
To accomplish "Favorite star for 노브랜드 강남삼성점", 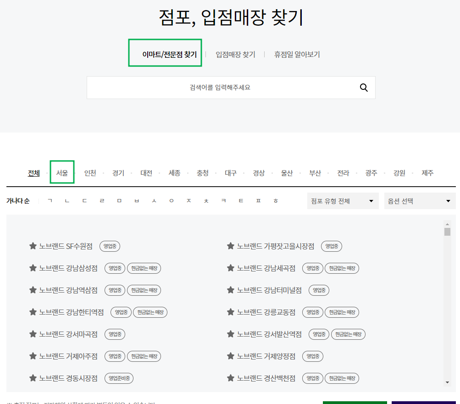I will (x=33, y=268).
